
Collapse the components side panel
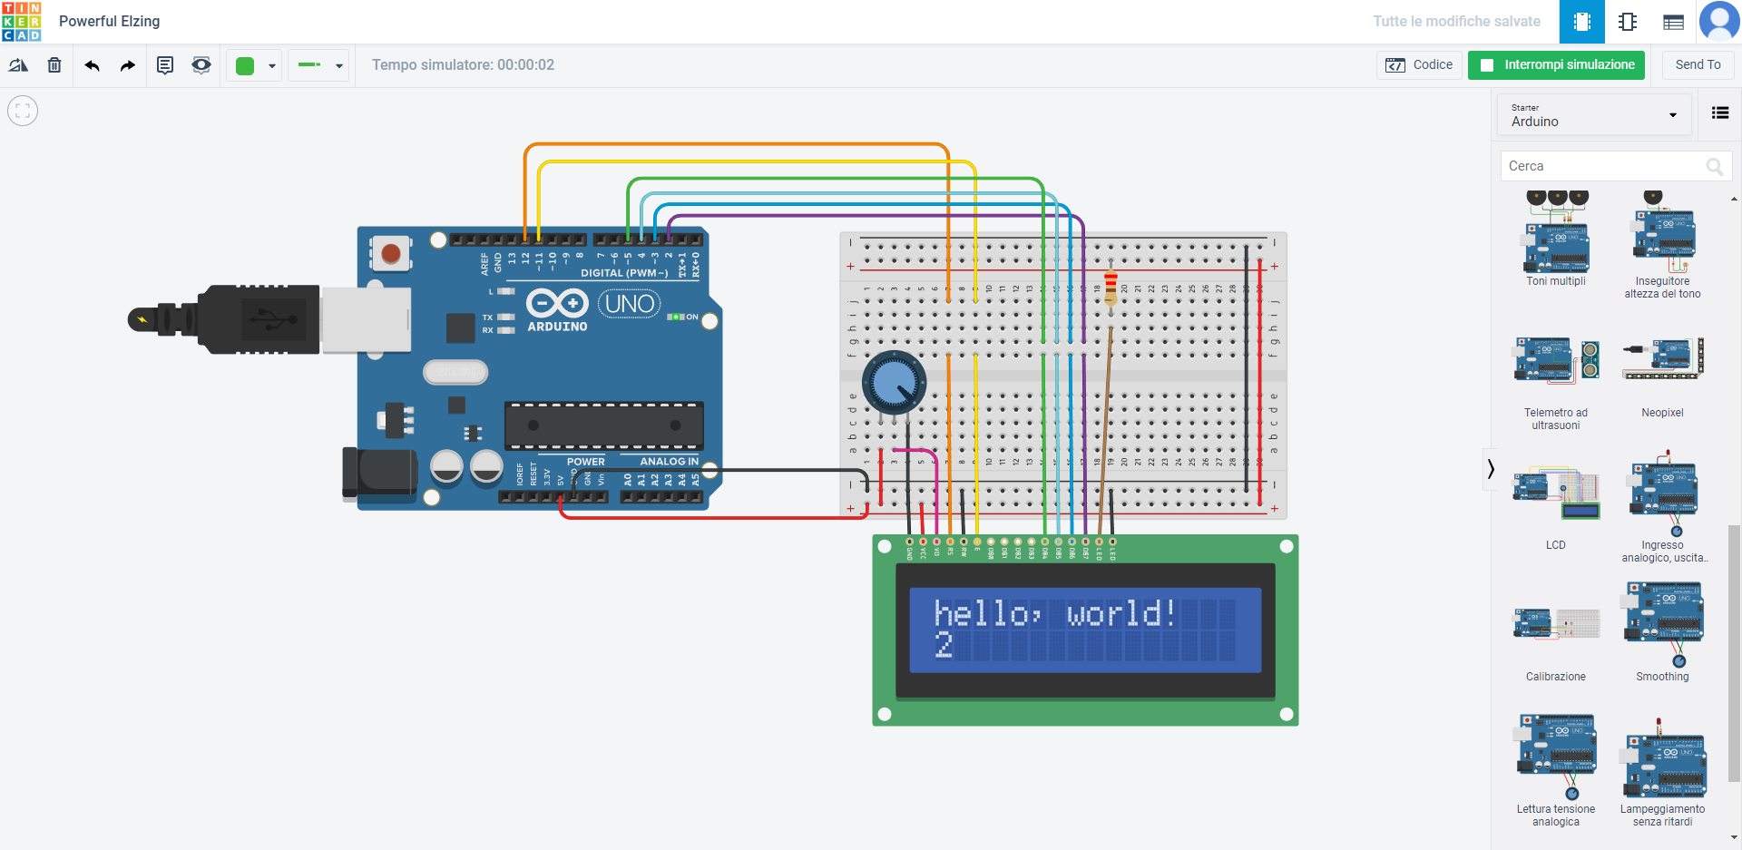pos(1490,469)
